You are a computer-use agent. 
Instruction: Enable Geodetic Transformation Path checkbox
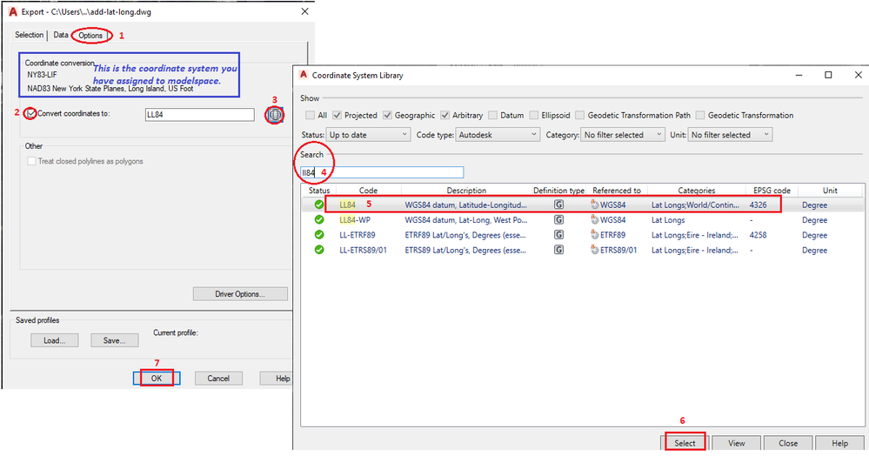coord(579,115)
